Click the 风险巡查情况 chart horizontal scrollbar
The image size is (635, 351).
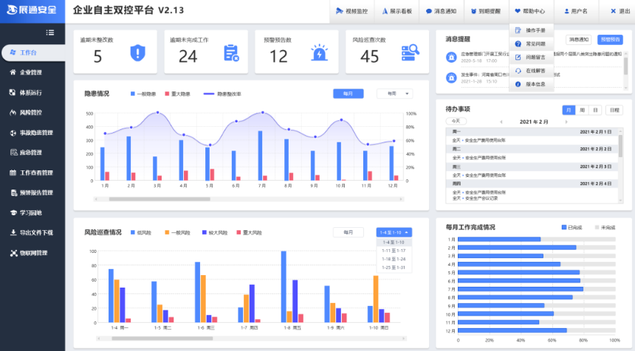pyautogui.click(x=162, y=338)
